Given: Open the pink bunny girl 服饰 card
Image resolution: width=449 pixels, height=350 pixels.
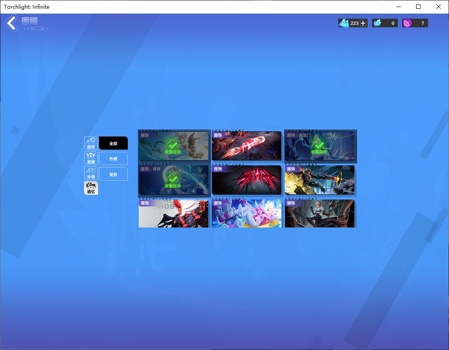Looking at the screenshot, I should [x=247, y=213].
